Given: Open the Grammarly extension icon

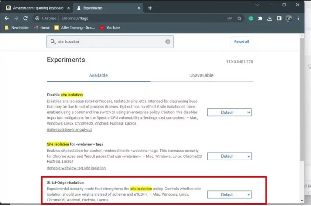Looking at the screenshot, I should pos(251,18).
